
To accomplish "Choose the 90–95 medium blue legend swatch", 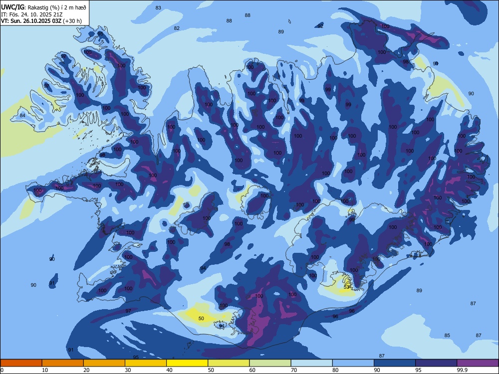I will click(x=395, y=363).
